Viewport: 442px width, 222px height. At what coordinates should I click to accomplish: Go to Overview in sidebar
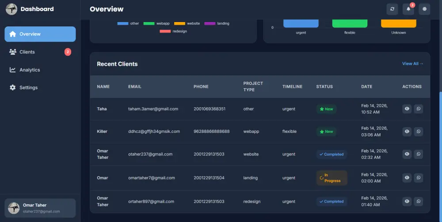point(40,34)
